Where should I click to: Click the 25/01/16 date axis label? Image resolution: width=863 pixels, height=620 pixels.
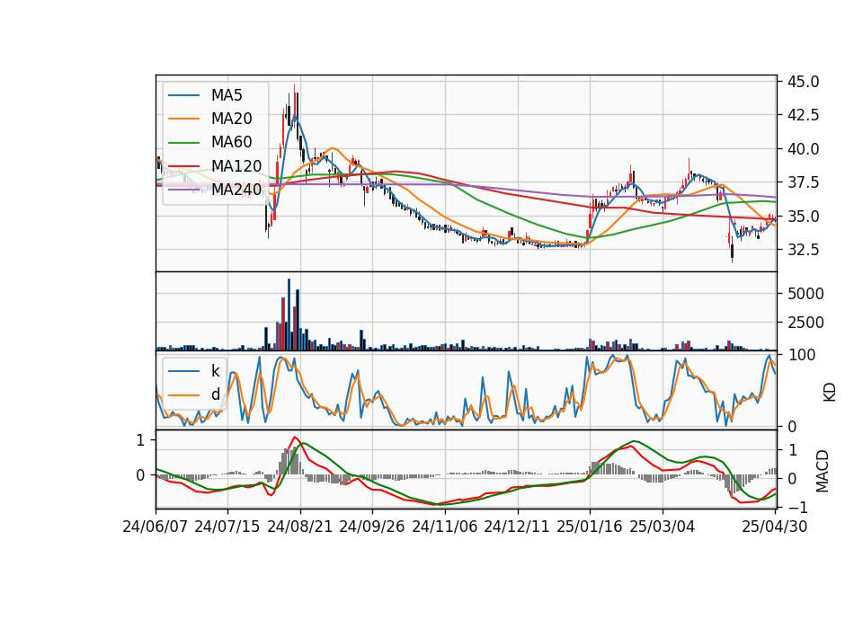pos(590,527)
